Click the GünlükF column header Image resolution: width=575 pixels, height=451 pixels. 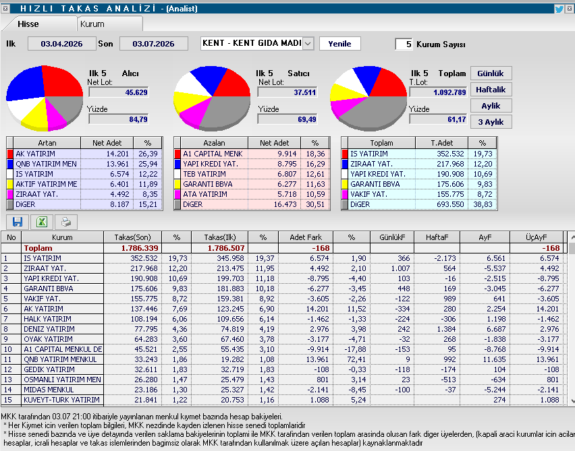[392, 237]
